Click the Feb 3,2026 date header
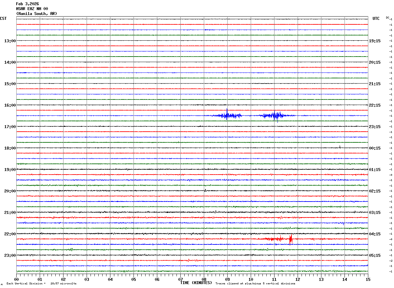This screenshot has height=288, width=394. (27, 4)
